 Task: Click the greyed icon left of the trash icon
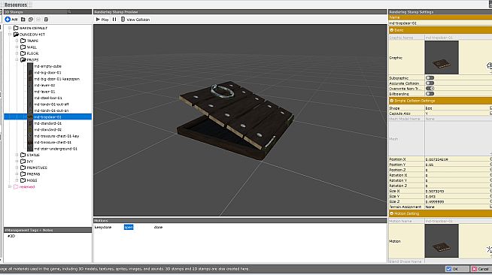pos(38,20)
